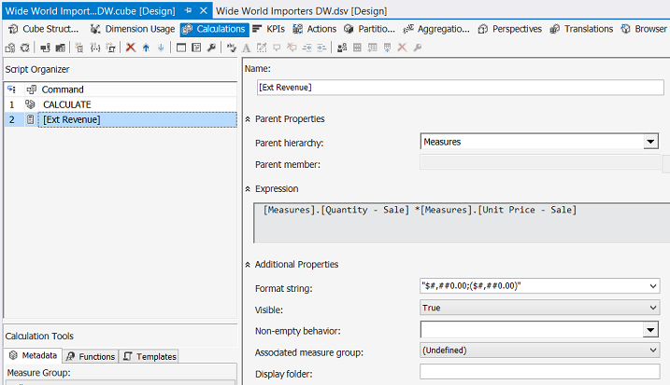Collapse the Parent Properties section
The width and height of the screenshot is (670, 385).
tap(248, 119)
